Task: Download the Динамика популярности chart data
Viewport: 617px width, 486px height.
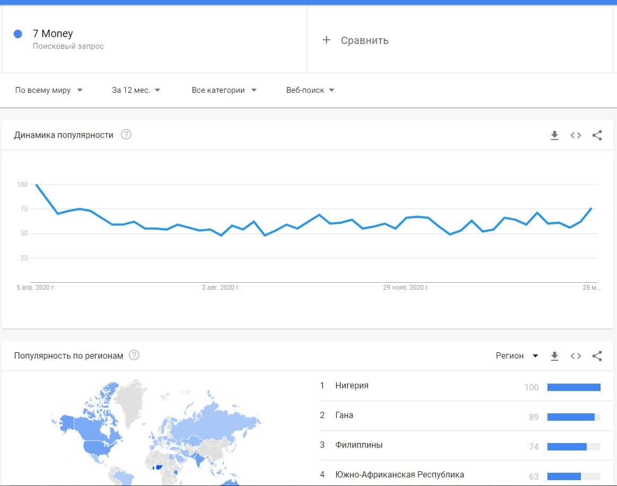Action: pos(554,135)
